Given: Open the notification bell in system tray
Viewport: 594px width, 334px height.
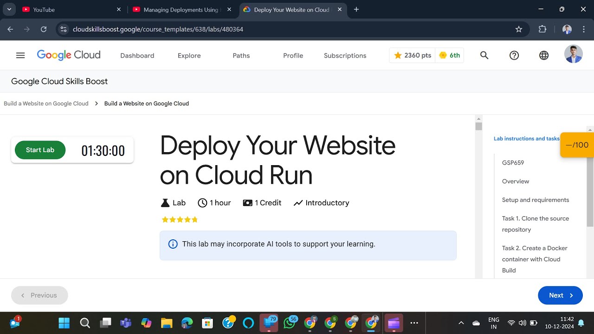Looking at the screenshot, I should [581, 323].
